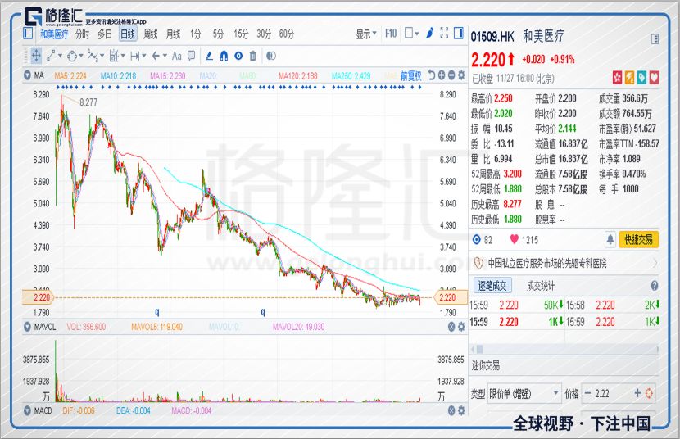Close the MACD indicator panel
The height and width of the screenshot is (439, 680).
[451, 410]
